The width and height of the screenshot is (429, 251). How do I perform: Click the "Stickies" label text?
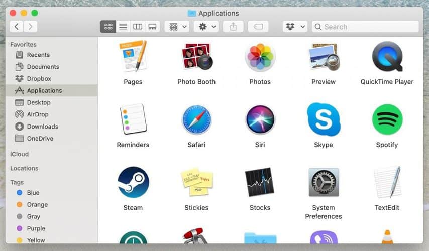(x=196, y=207)
